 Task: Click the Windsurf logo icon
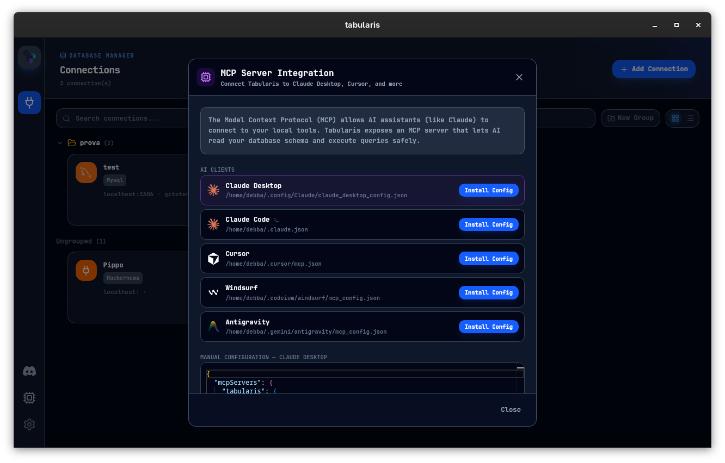pyautogui.click(x=213, y=292)
